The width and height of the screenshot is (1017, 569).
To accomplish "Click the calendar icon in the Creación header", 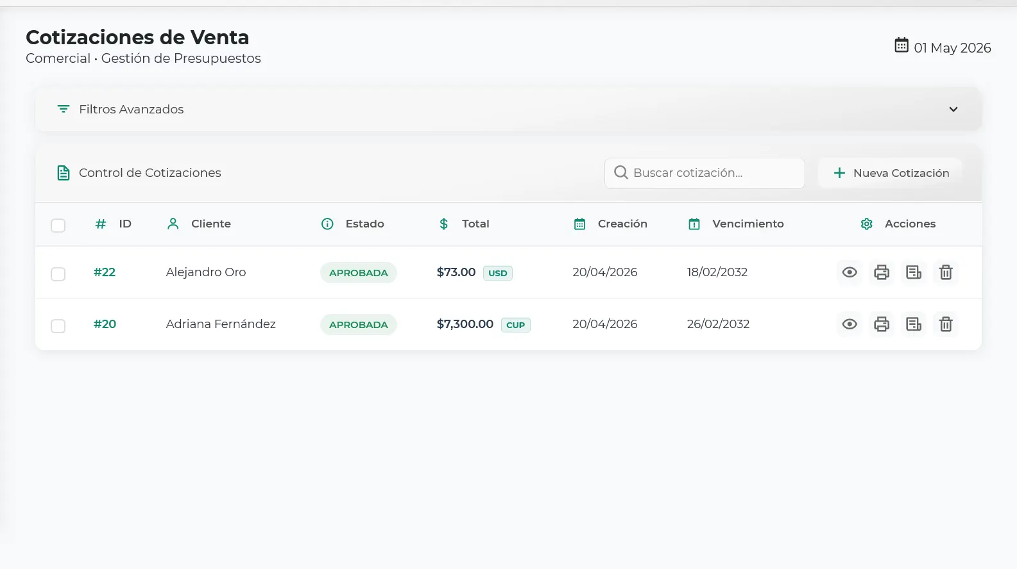I will (580, 224).
